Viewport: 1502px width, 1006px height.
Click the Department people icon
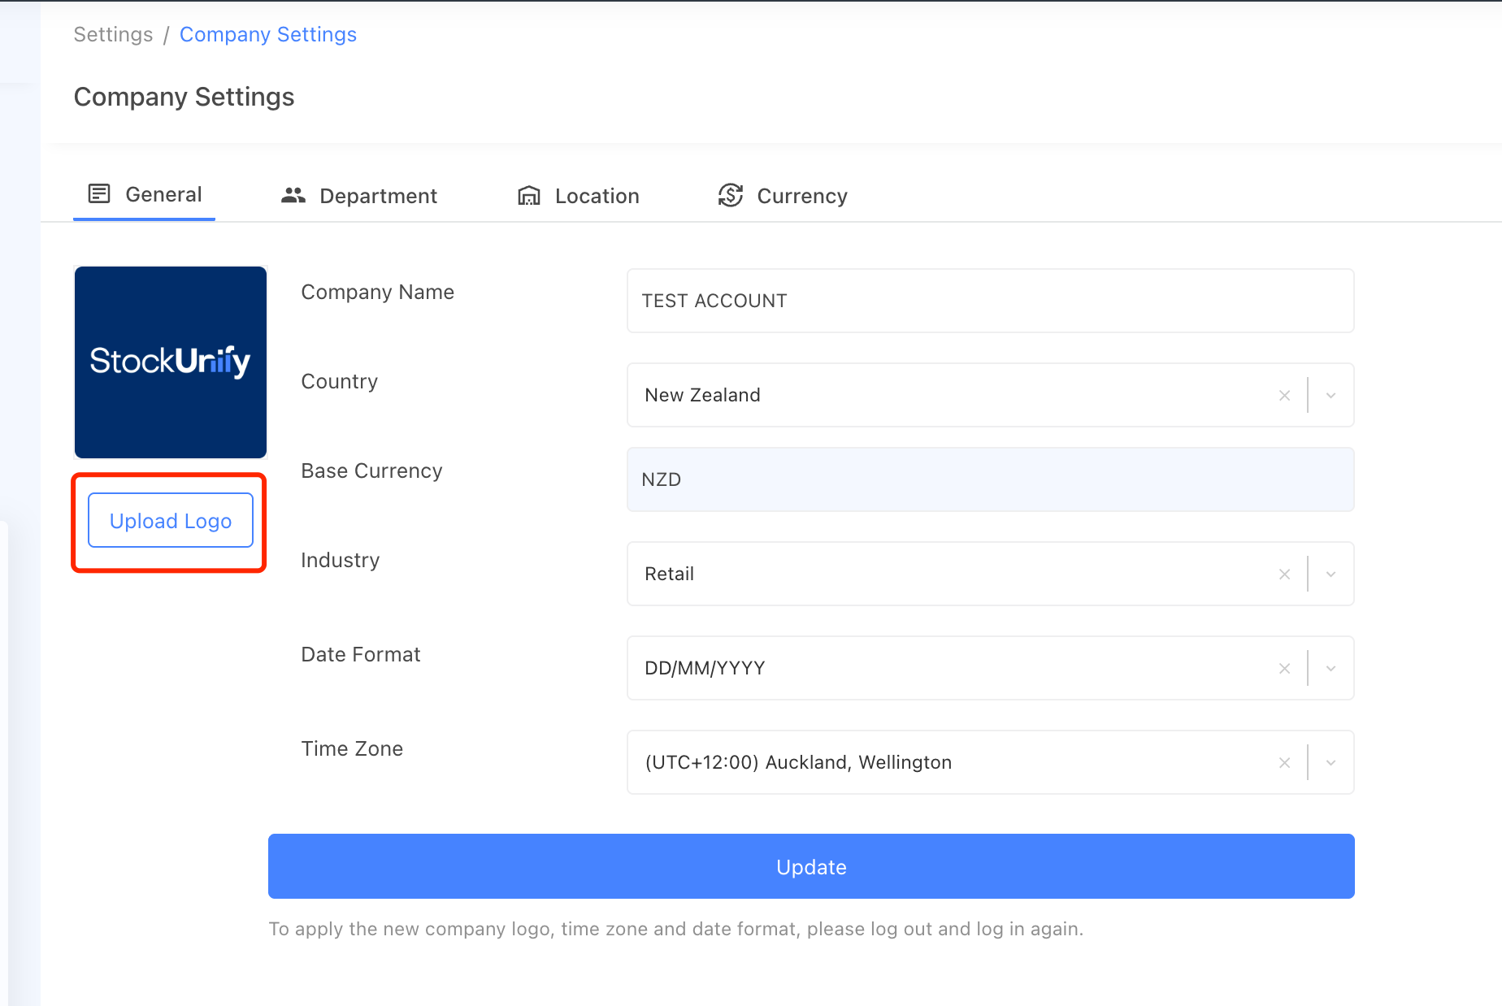point(293,195)
